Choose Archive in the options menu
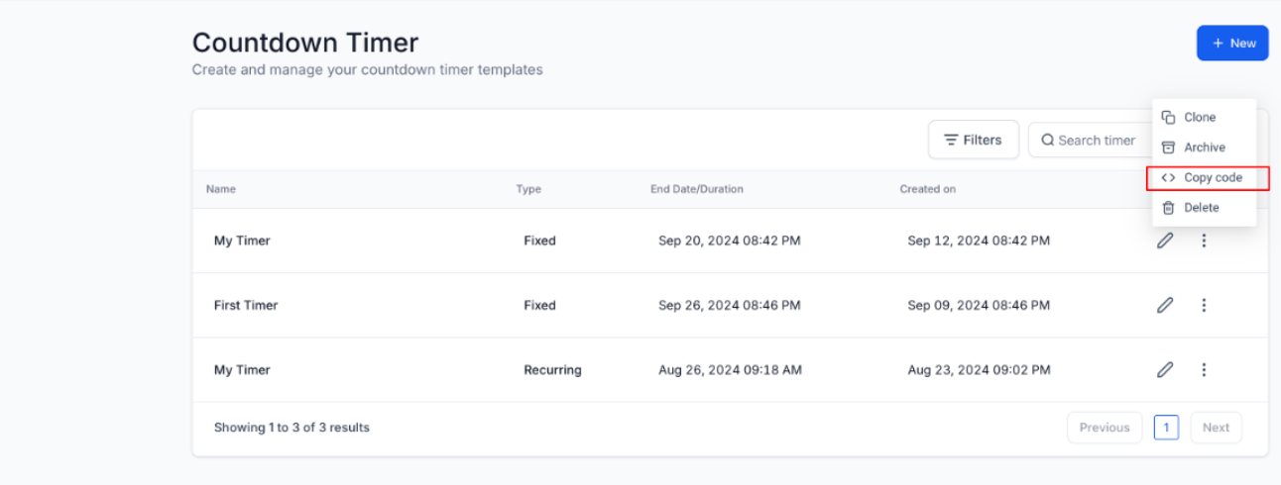 [1204, 147]
